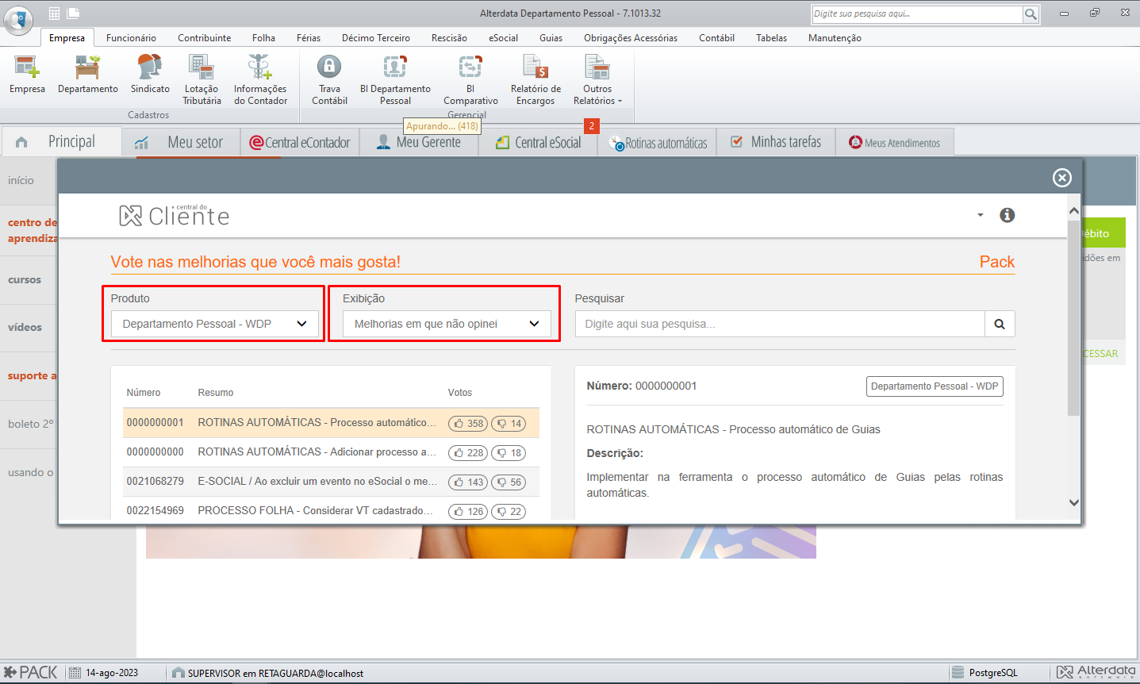Launch BI Departamento Pessoal
Viewport: 1140px width, 684px height.
[x=395, y=79]
